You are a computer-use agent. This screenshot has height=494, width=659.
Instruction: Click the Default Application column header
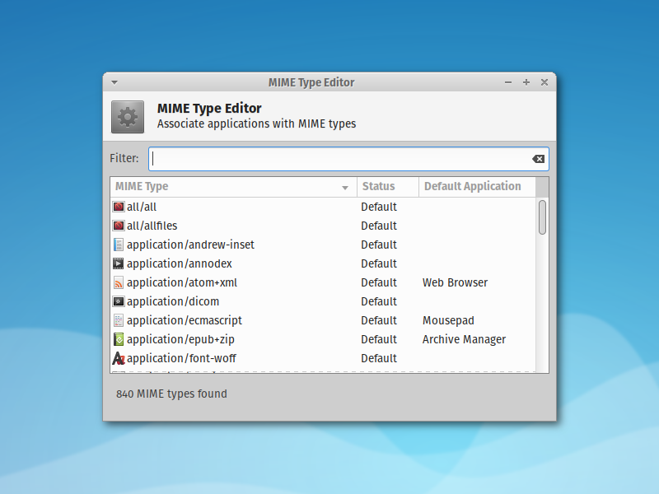pyautogui.click(x=471, y=187)
